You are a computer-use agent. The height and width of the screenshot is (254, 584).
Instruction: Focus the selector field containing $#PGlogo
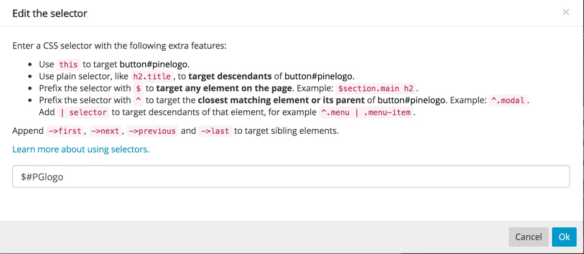coord(291,177)
